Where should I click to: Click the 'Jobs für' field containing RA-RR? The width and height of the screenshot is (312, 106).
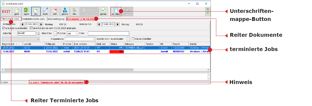26,33
